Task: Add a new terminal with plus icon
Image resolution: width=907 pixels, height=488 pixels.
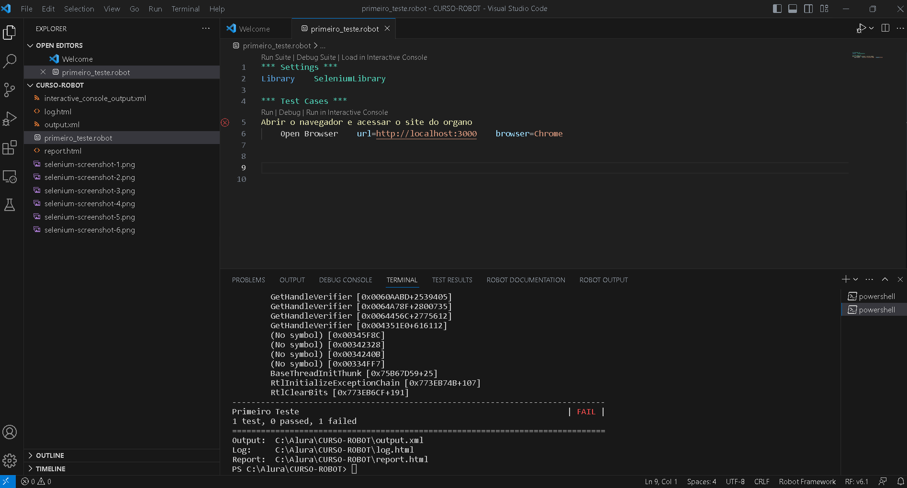Action: coord(845,279)
